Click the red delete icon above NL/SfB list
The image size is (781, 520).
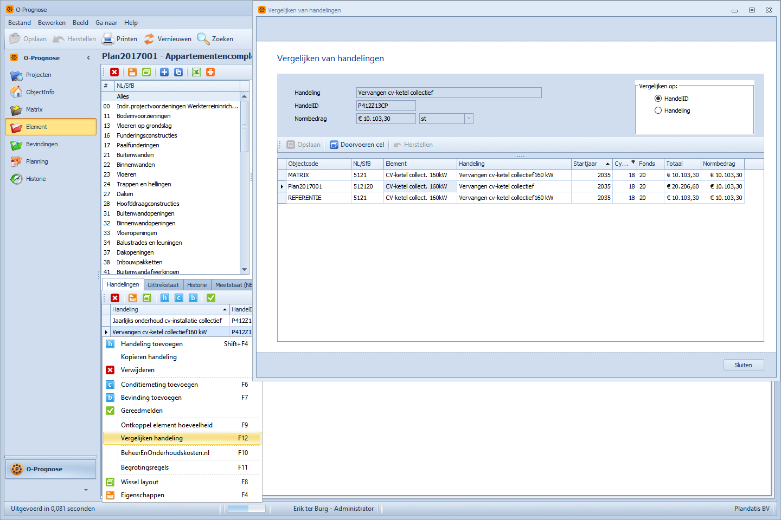click(114, 72)
